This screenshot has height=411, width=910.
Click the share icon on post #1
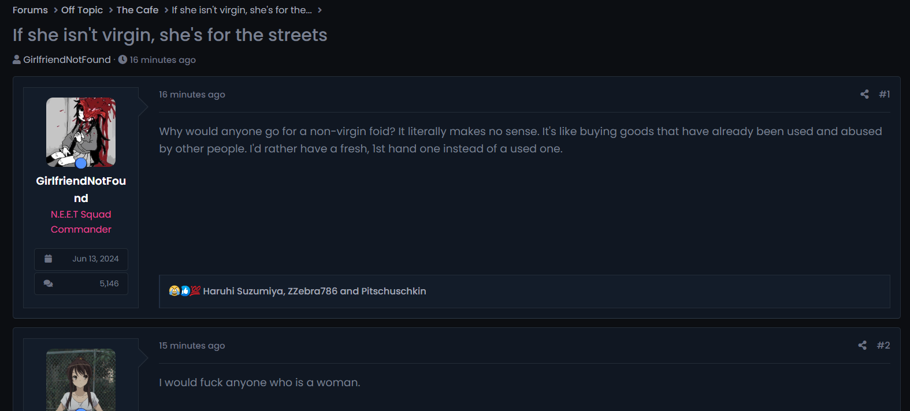[x=864, y=94]
